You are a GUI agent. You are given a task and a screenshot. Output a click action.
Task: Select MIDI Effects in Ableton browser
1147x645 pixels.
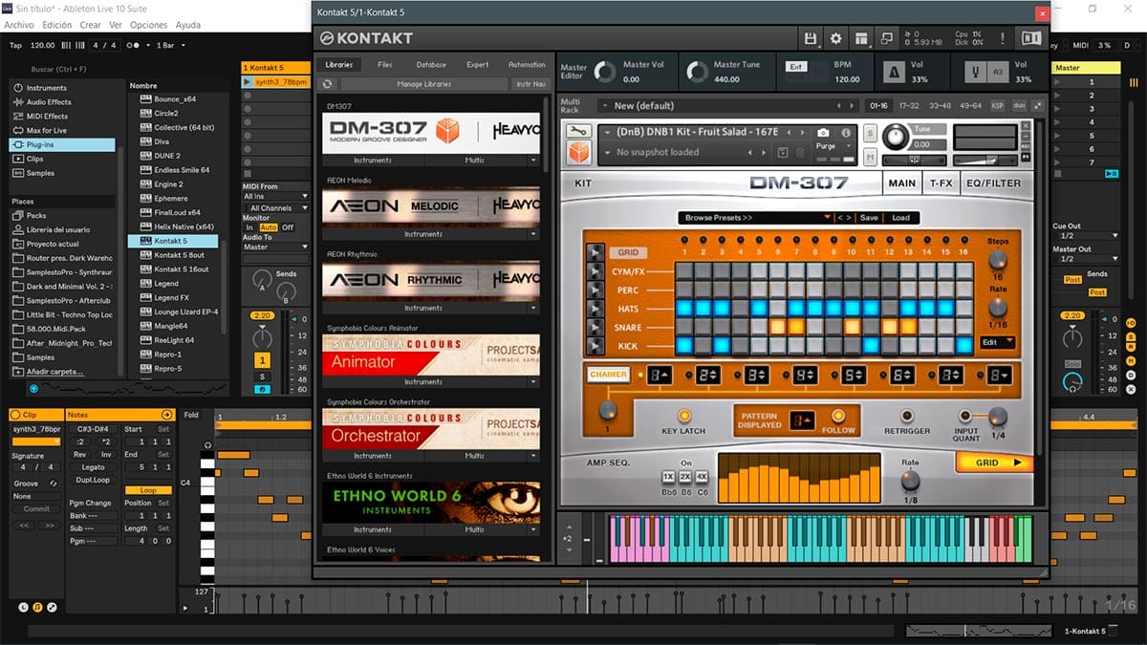point(47,117)
